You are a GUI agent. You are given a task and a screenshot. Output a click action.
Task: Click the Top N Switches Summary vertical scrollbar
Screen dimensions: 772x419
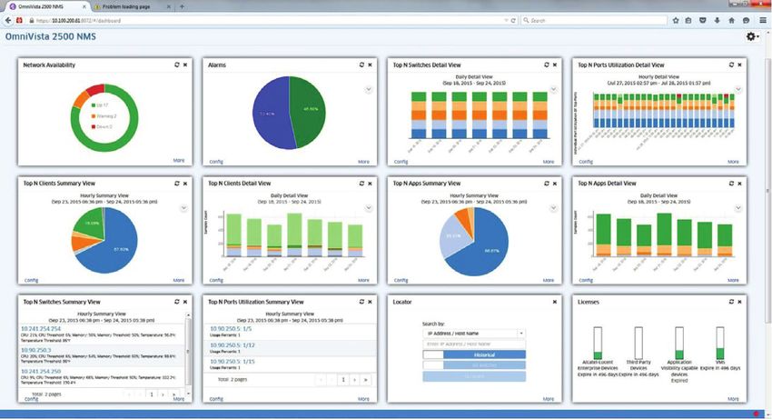pos(188,354)
